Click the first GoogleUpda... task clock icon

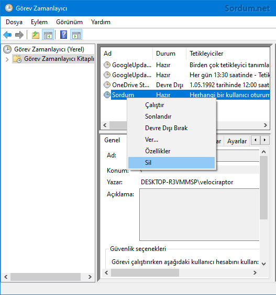(x=107, y=65)
